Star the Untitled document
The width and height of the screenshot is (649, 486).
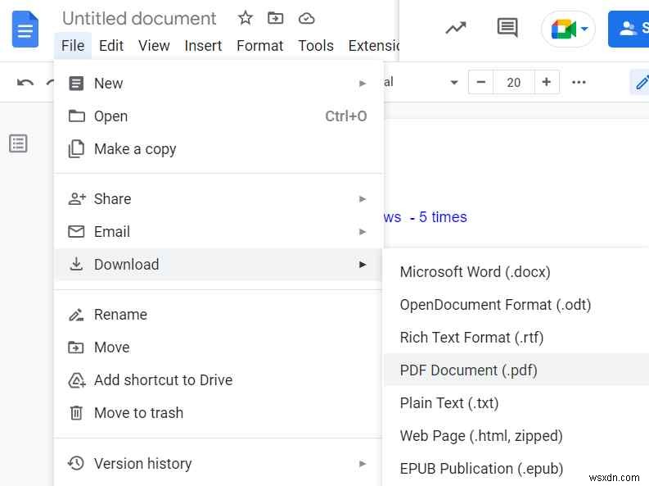coord(245,18)
